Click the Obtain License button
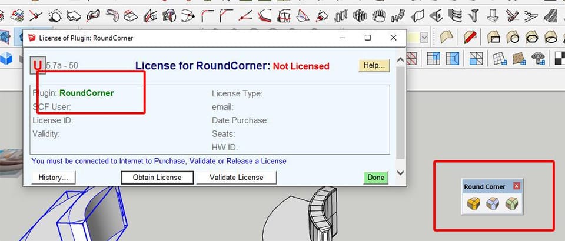This screenshot has height=241, width=565. 157,178
